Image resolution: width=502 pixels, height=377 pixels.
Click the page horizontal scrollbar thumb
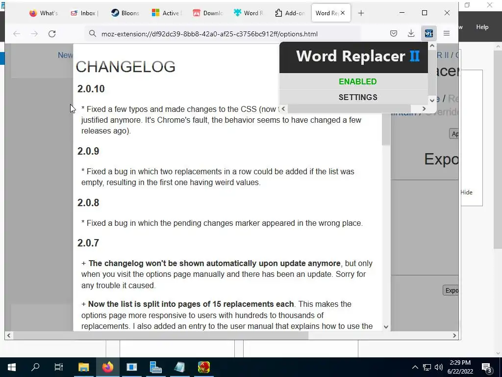pyautogui.click(x=160, y=335)
